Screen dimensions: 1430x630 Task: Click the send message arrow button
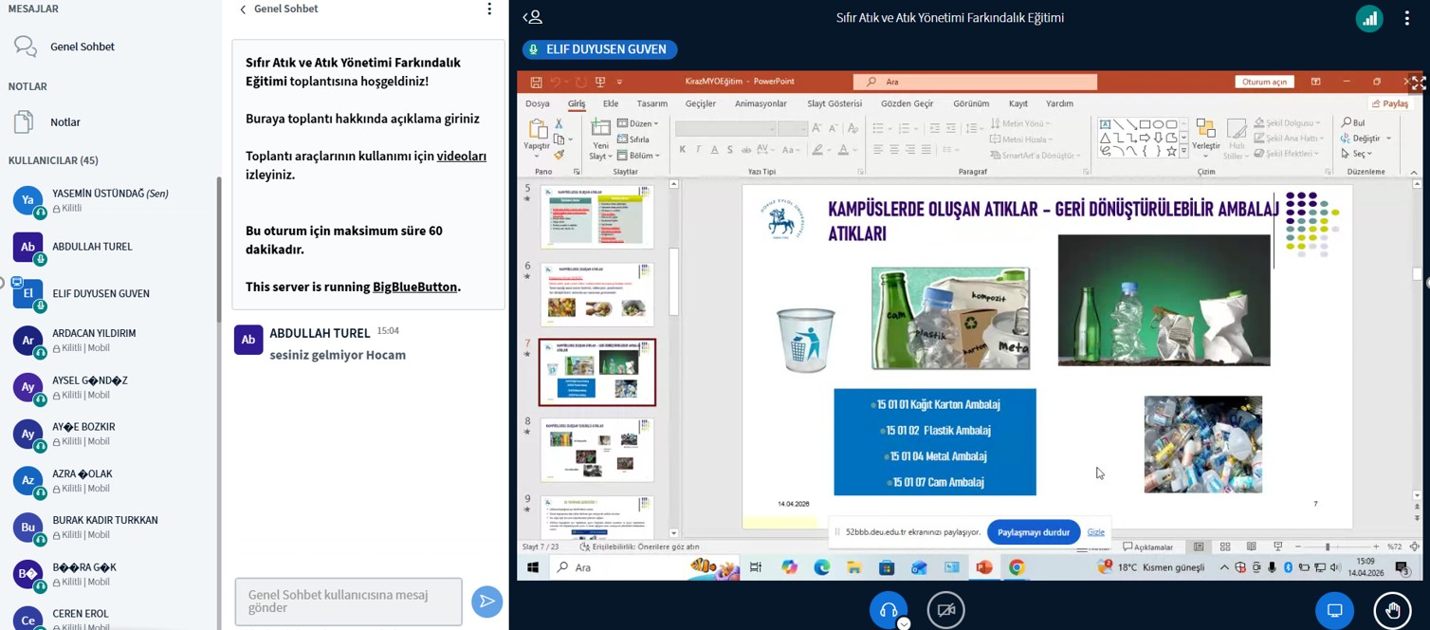[486, 602]
